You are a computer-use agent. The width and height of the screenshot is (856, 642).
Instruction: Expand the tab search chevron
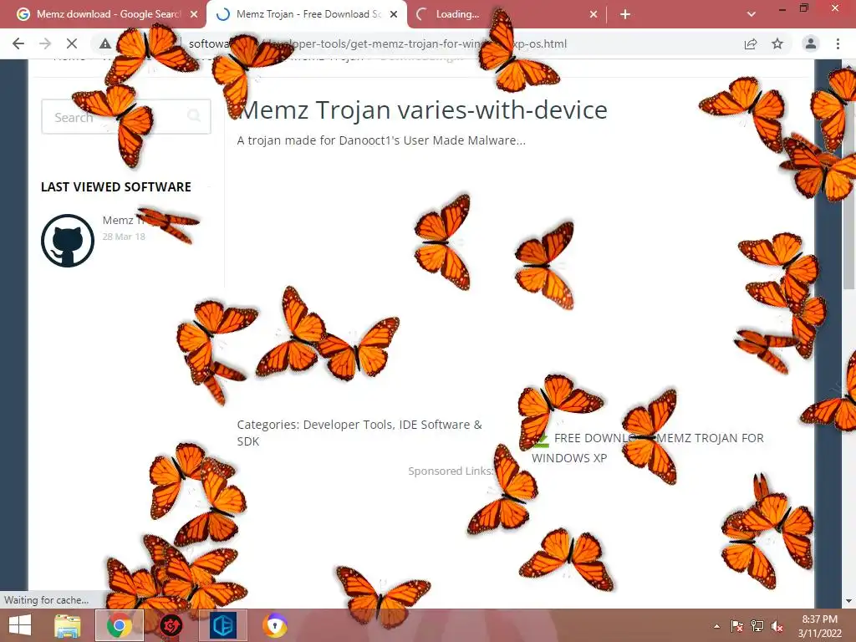pyautogui.click(x=752, y=14)
